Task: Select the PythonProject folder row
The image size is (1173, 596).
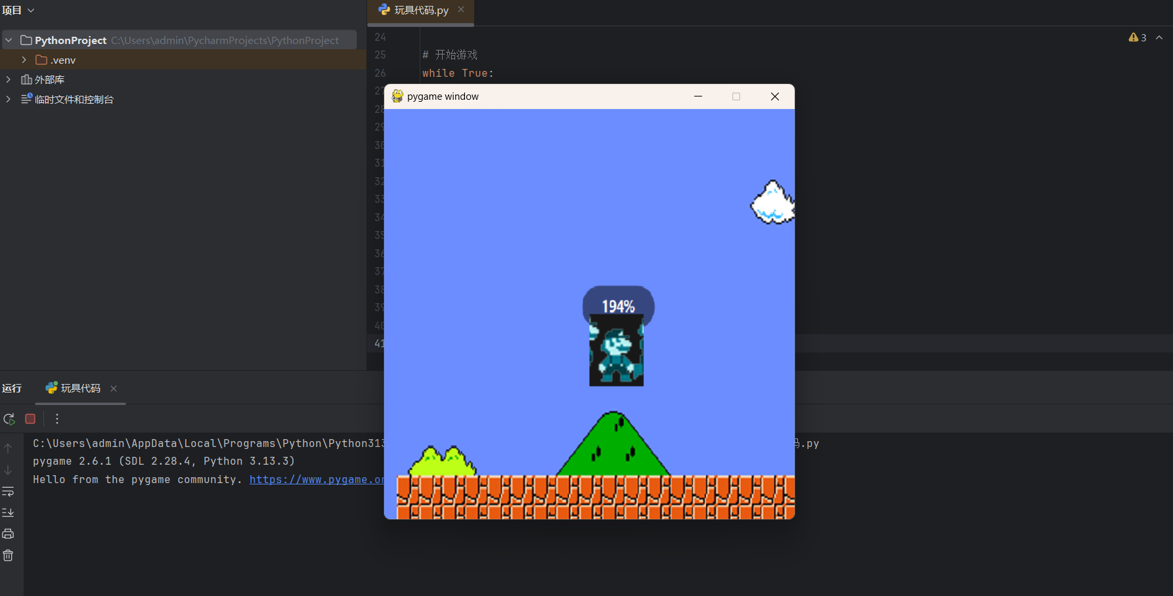Action: [x=179, y=40]
